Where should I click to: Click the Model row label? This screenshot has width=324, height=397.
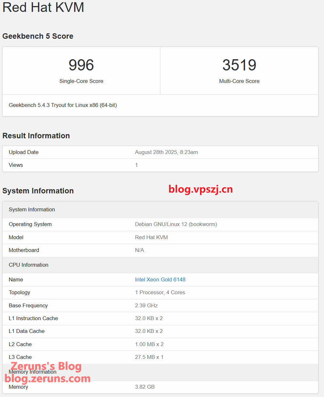pos(16,237)
